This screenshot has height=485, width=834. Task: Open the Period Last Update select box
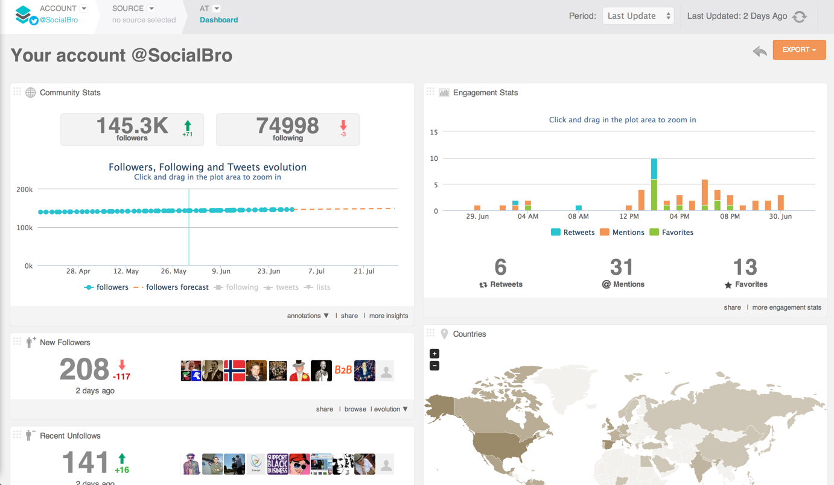[x=638, y=16]
